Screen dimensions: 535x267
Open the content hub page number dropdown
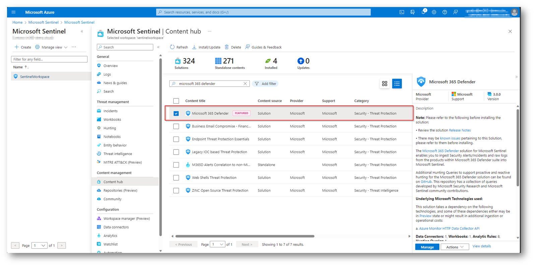click(x=217, y=245)
